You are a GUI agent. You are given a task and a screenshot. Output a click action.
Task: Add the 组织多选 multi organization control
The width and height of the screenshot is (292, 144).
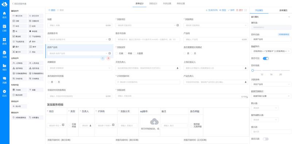tap(35, 68)
